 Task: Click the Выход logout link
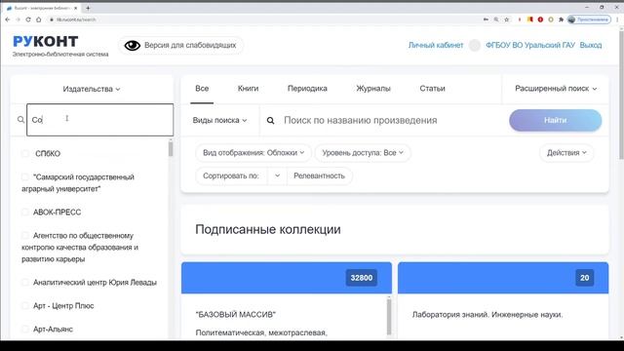591,46
